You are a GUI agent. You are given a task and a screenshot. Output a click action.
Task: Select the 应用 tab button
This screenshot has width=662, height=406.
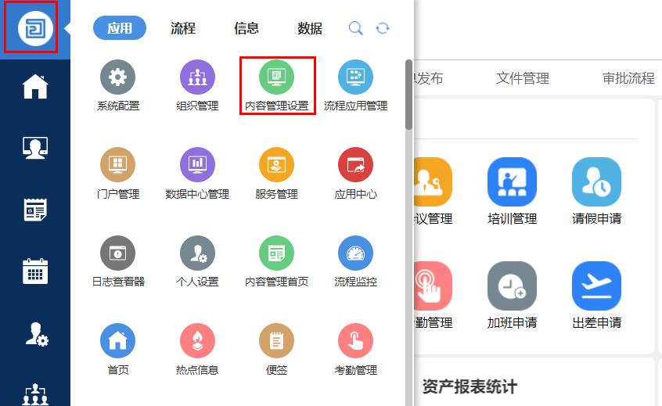click(120, 28)
